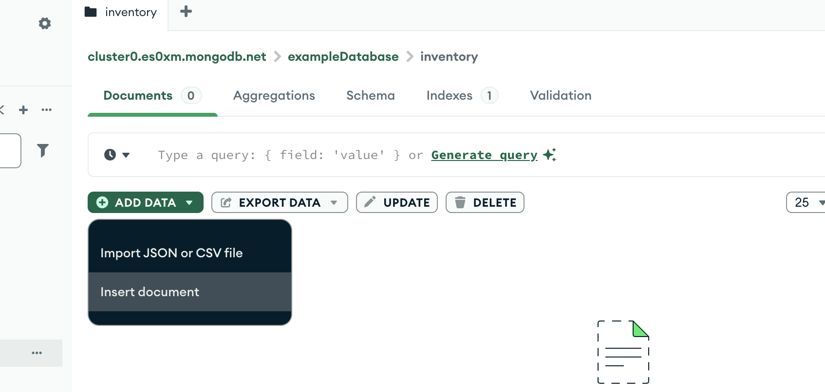The width and height of the screenshot is (825, 392).
Task: Click the Generate query link
Action: (484, 155)
